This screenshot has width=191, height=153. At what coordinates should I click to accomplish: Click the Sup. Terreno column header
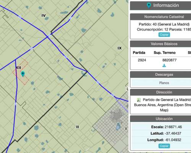tap(165, 52)
